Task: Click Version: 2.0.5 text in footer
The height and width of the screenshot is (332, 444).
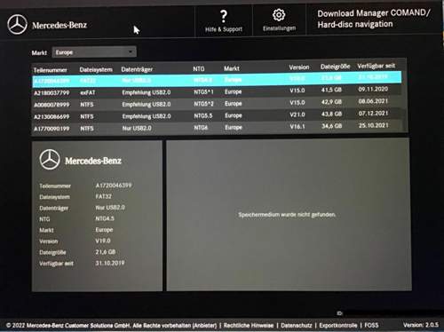Action: [x=421, y=325]
